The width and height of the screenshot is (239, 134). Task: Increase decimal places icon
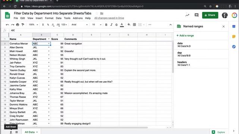[58, 25]
